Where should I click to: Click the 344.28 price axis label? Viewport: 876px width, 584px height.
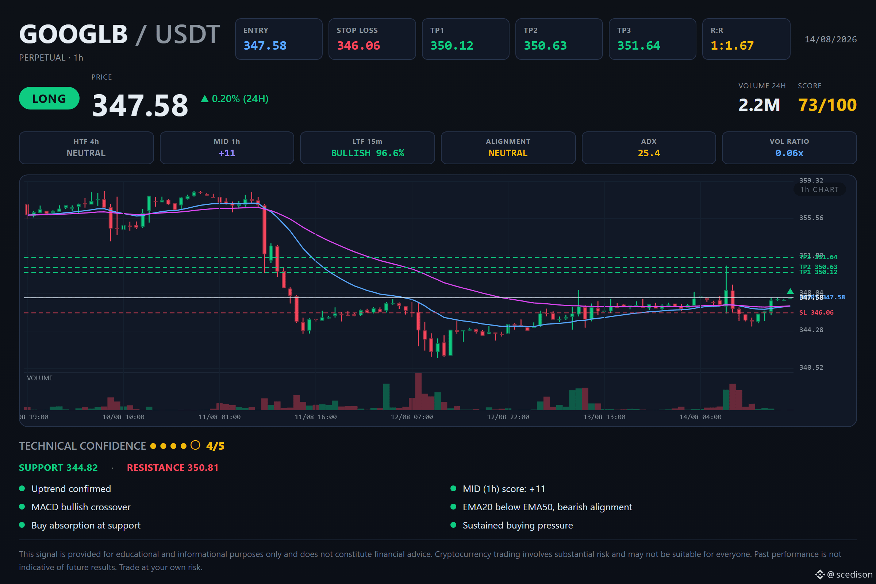[811, 330]
